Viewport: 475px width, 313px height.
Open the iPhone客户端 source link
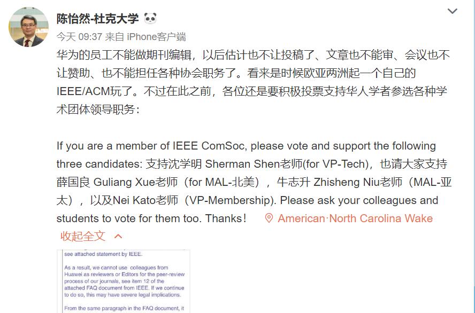pyautogui.click(x=156, y=37)
